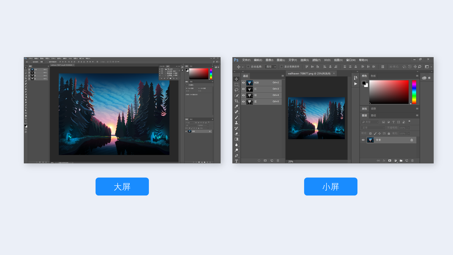
Task: Hide background layer eye in large-screen window
Action: coord(186,131)
